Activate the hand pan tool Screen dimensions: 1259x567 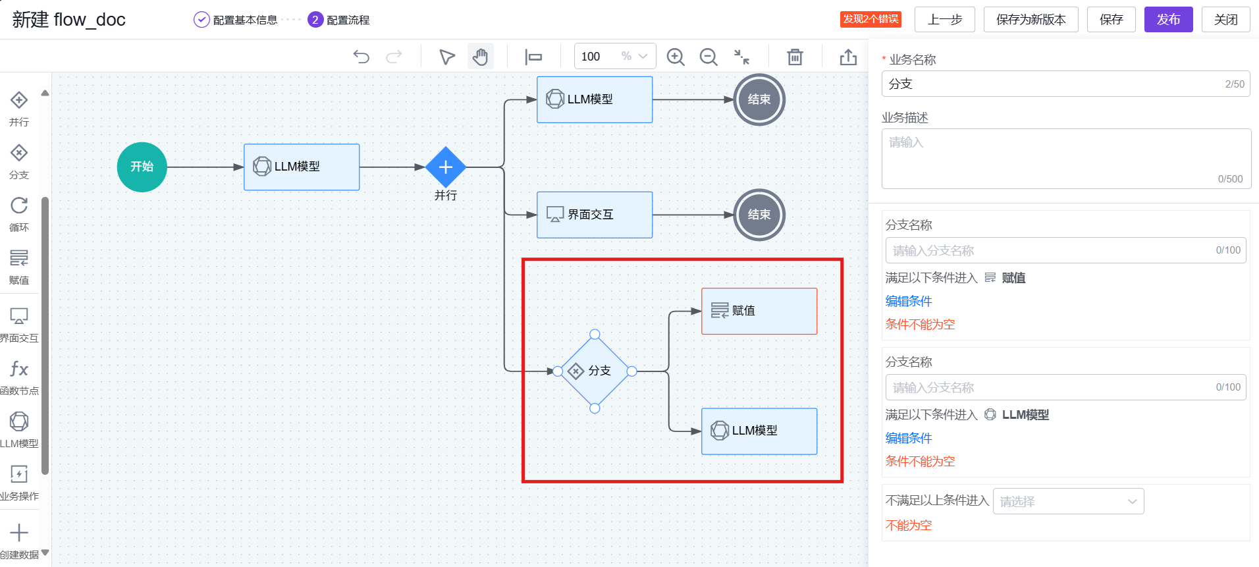481,57
